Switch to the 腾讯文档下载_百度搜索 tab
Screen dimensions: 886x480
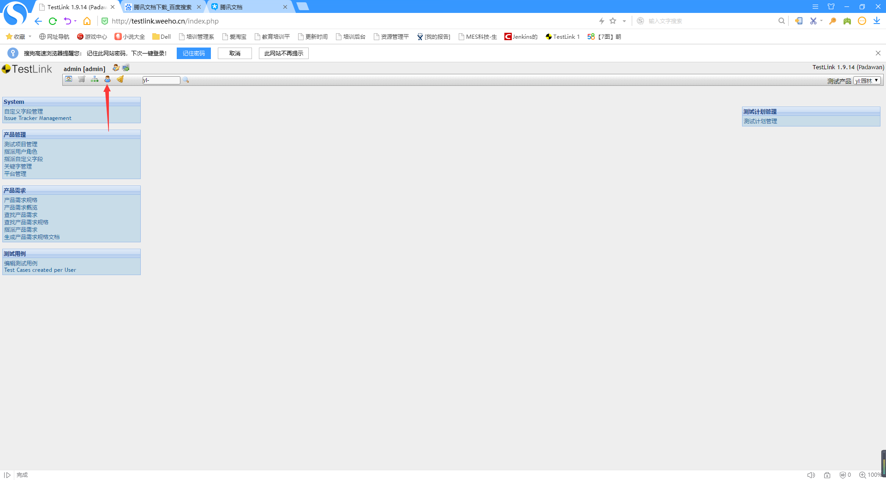click(162, 7)
